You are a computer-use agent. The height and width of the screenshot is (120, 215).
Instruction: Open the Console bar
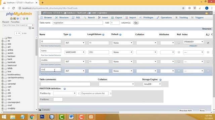coord(44,110)
